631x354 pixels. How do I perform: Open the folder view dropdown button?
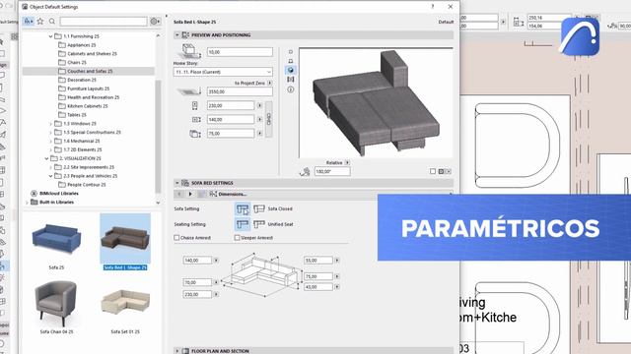pyautogui.click(x=29, y=22)
